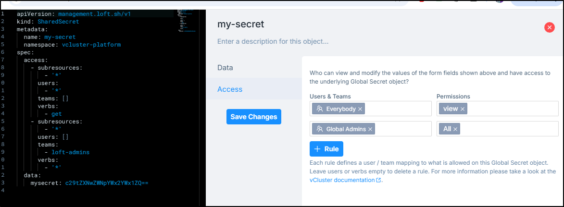Click external-link icon beside vCluster documentation
The height and width of the screenshot is (207, 564).
[378, 180]
